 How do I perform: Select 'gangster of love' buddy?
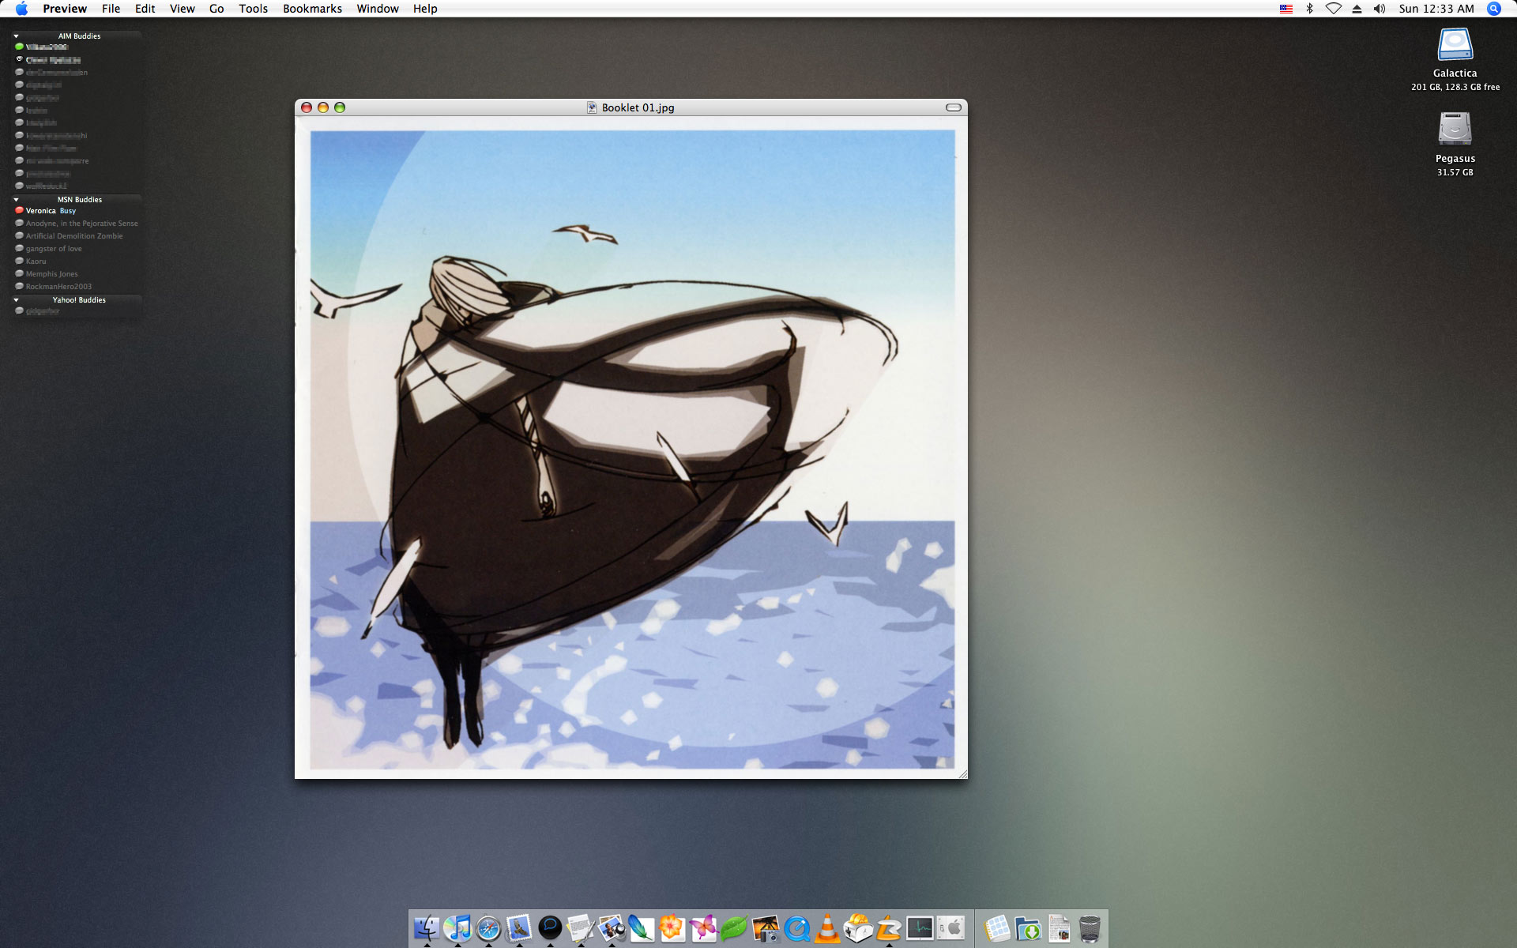pyautogui.click(x=77, y=249)
